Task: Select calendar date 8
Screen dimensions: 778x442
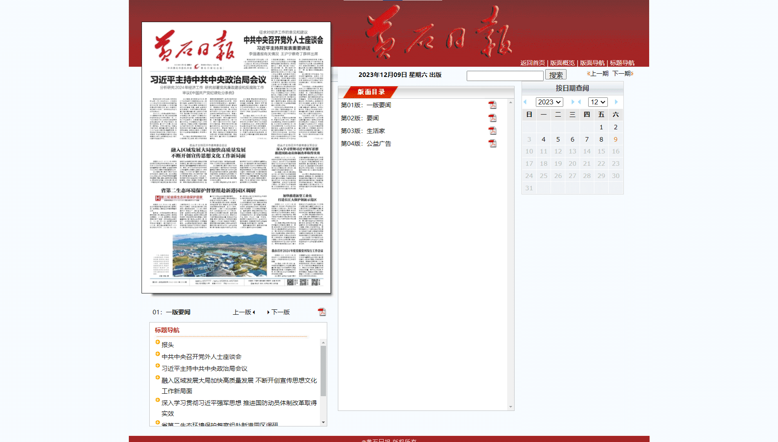Action: point(601,140)
